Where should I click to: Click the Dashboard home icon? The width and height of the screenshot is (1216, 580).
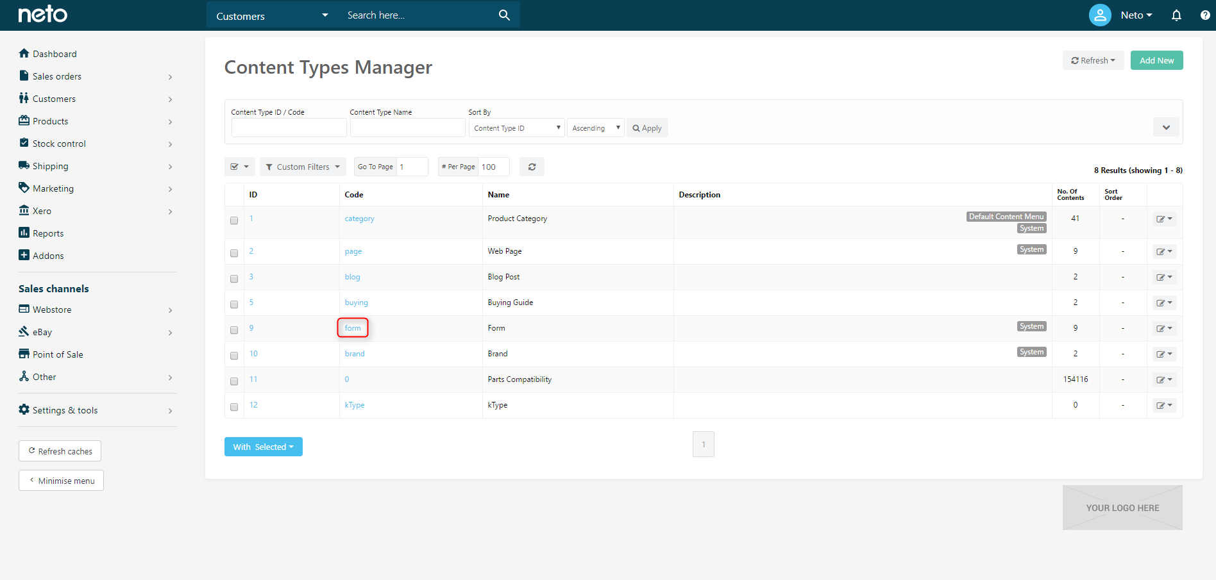(24, 53)
